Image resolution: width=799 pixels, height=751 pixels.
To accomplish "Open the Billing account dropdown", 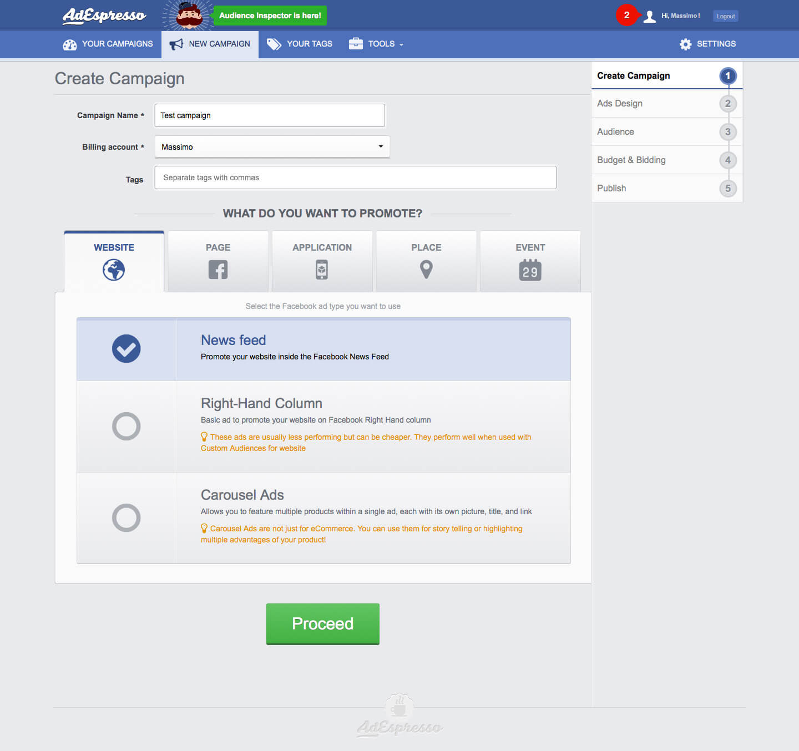I will tap(272, 147).
